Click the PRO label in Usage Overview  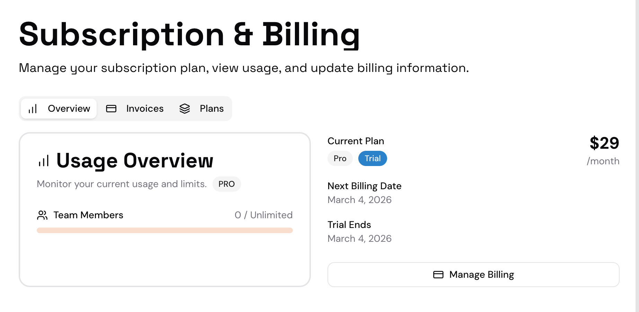click(x=227, y=184)
